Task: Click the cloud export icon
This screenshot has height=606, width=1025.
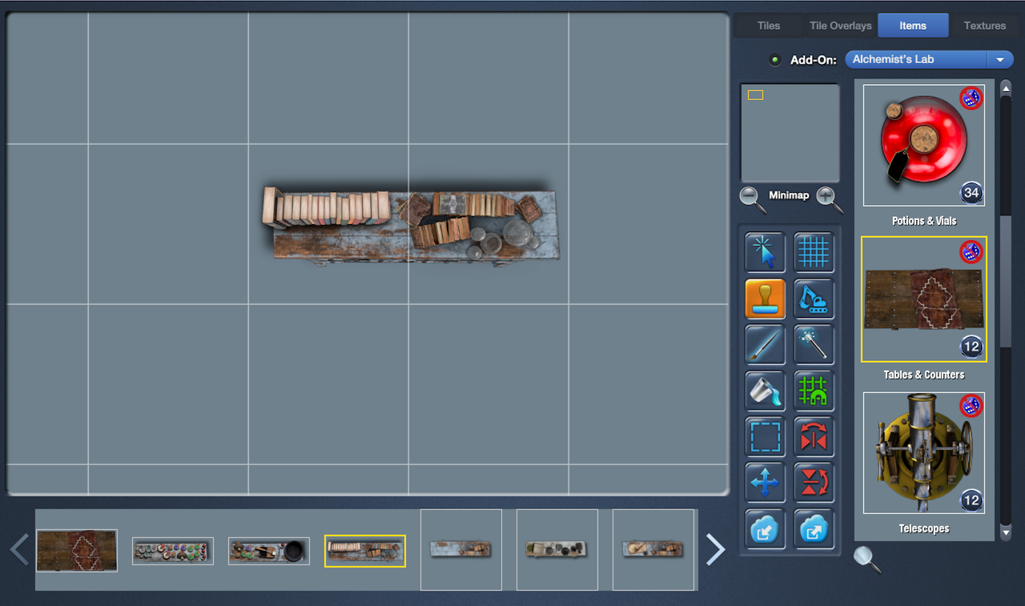Action: [814, 528]
